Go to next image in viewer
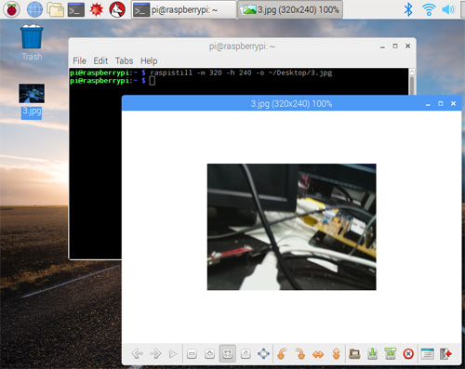Image resolution: width=465 pixels, height=369 pixels. pos(155,353)
